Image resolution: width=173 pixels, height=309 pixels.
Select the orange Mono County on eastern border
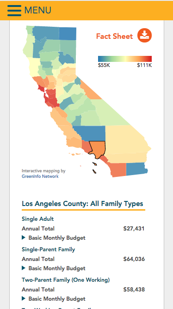click(x=89, y=90)
